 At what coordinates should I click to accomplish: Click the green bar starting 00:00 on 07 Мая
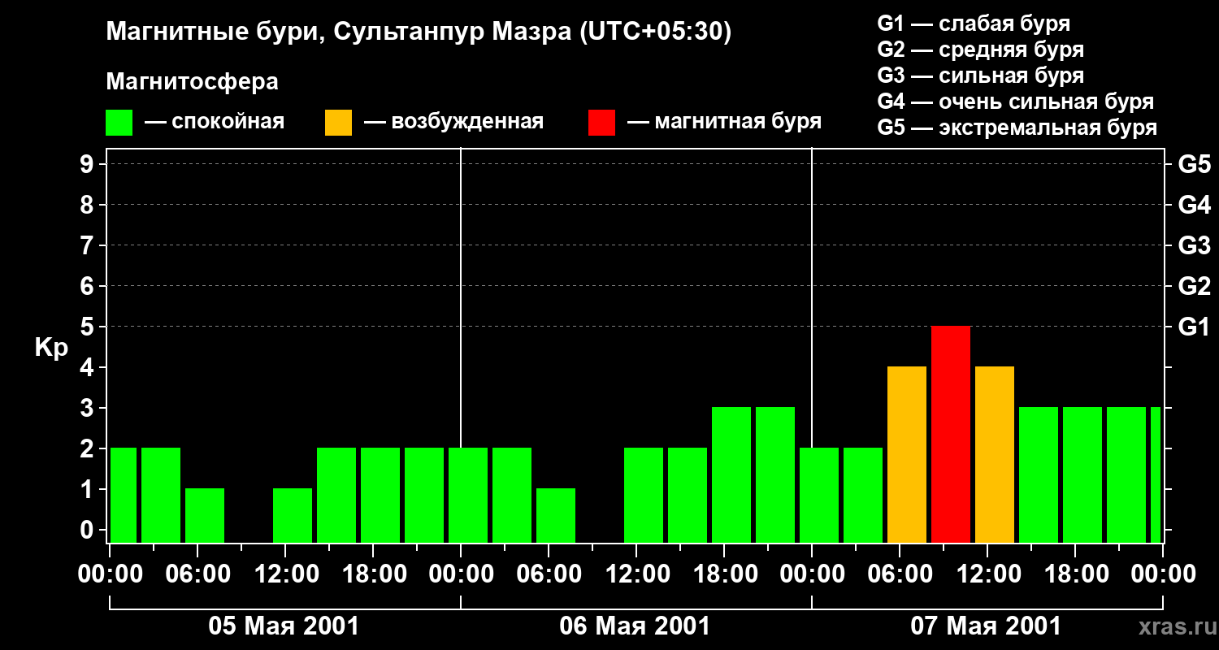[819, 495]
